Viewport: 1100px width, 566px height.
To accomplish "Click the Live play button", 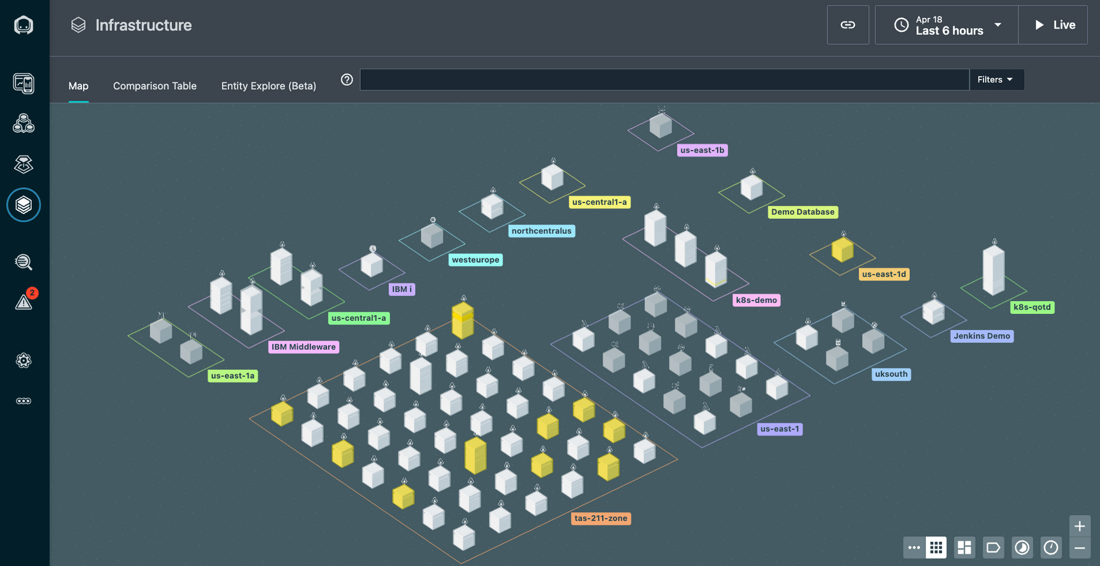I will coord(1053,25).
